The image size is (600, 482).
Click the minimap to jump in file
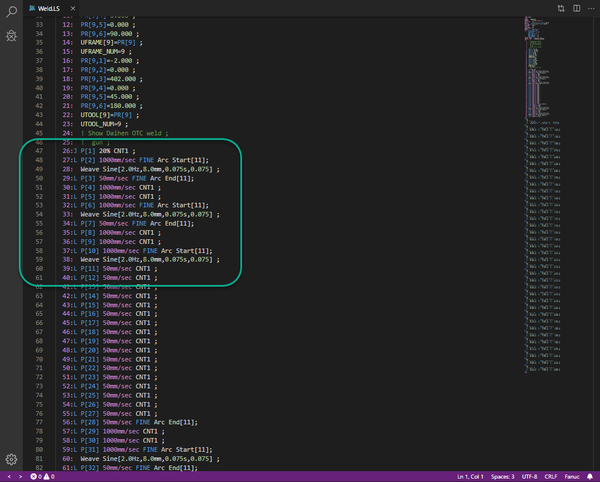pos(539,171)
